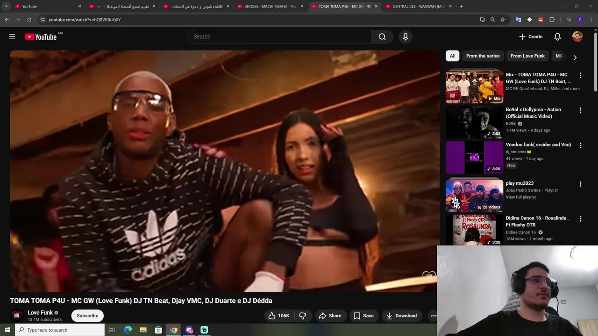Click the Create button

pos(531,37)
